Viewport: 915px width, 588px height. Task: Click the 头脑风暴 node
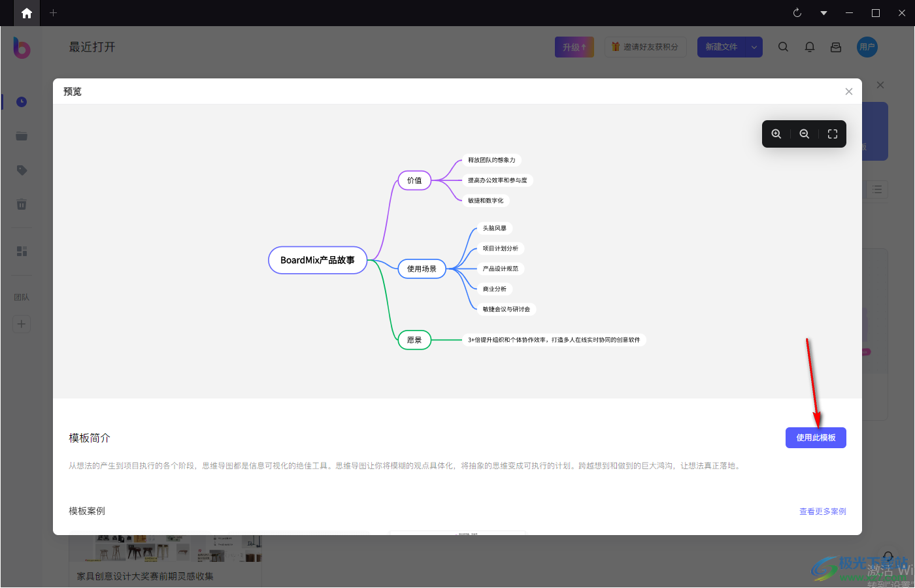pyautogui.click(x=495, y=228)
